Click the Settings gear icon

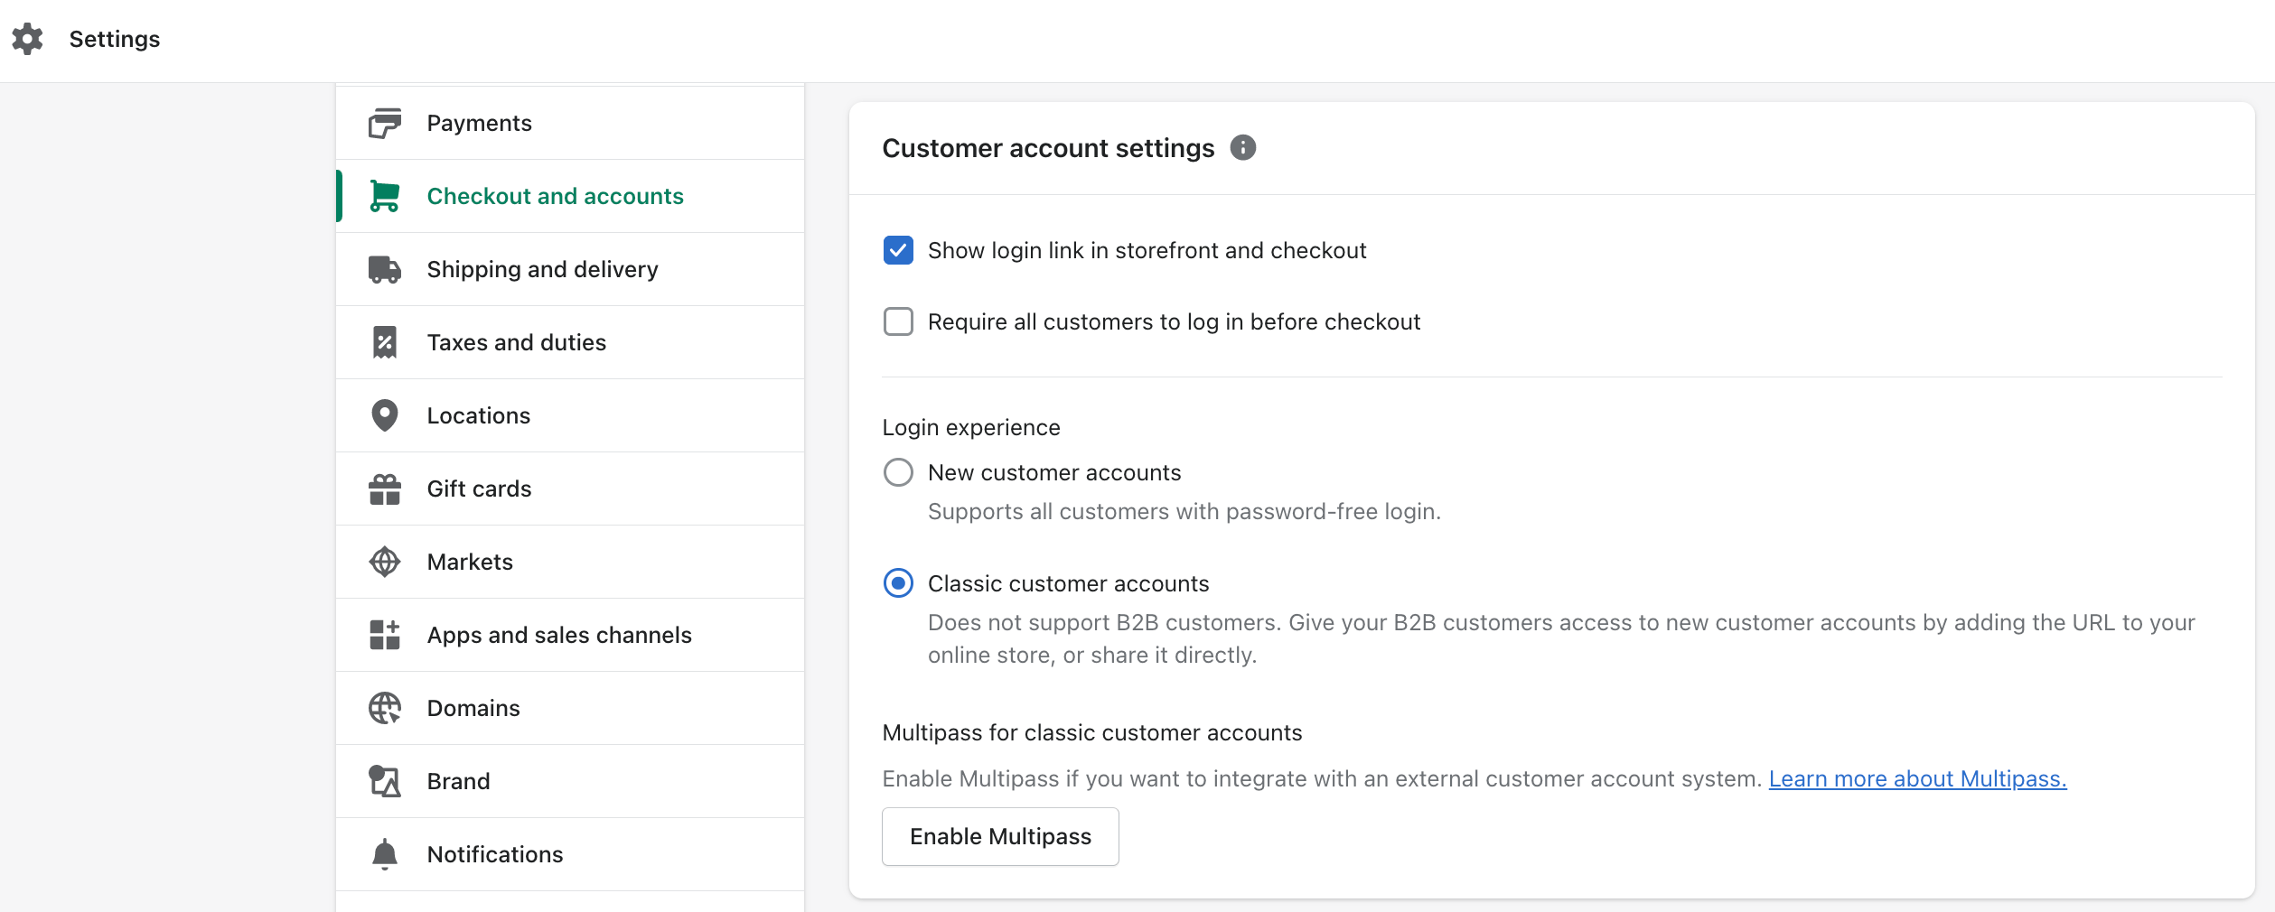click(x=27, y=39)
